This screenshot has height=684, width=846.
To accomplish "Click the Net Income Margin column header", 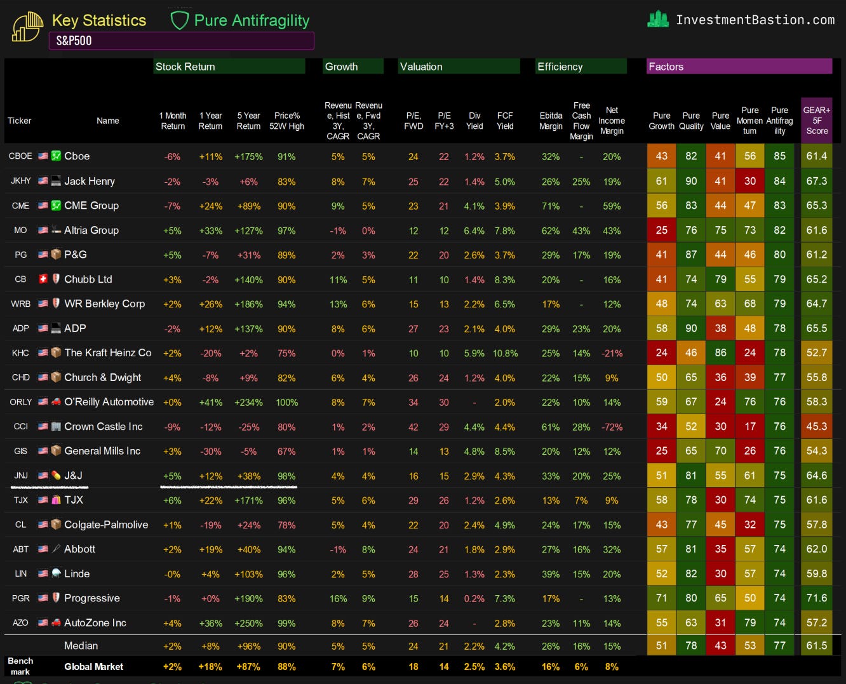I will click(612, 121).
